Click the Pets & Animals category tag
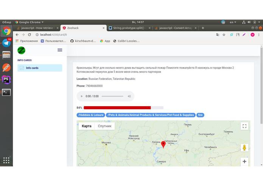 tap(151, 115)
